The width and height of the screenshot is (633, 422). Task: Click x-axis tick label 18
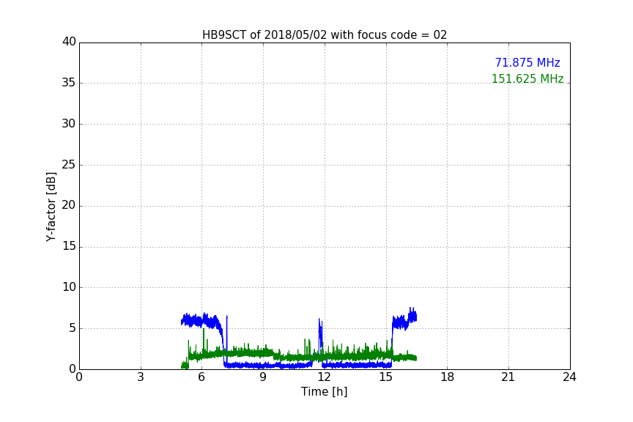[x=448, y=377]
